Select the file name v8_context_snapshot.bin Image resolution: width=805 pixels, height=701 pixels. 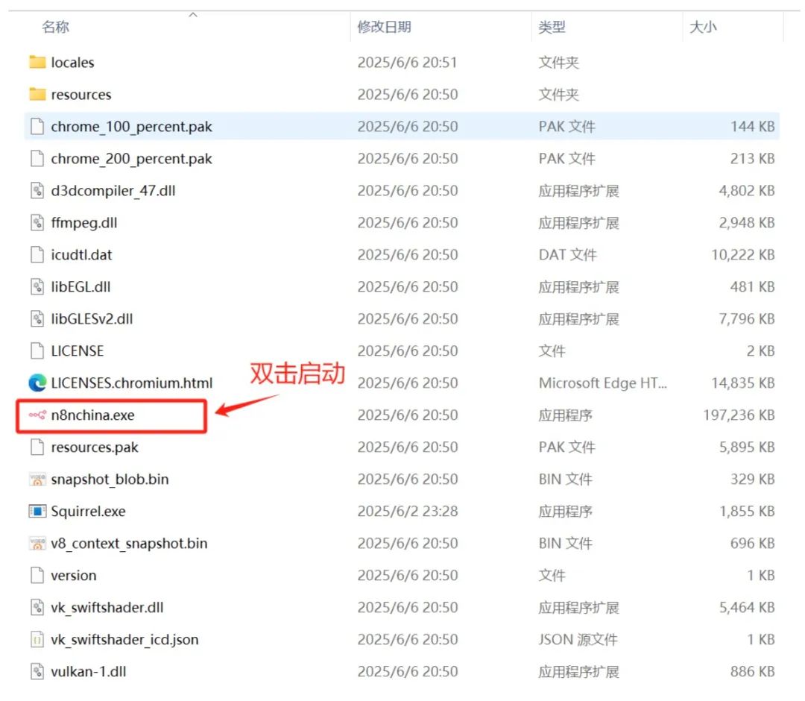click(130, 544)
